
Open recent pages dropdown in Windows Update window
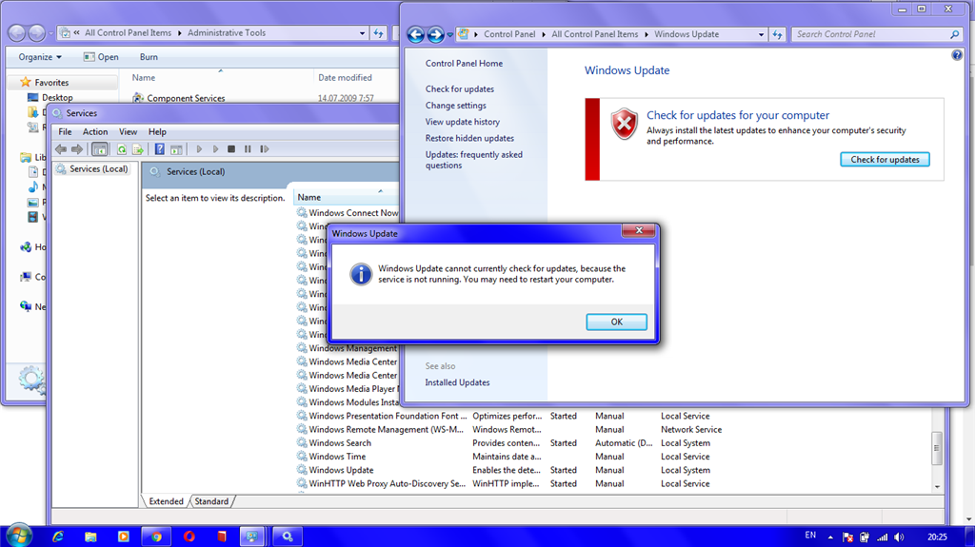tap(449, 35)
